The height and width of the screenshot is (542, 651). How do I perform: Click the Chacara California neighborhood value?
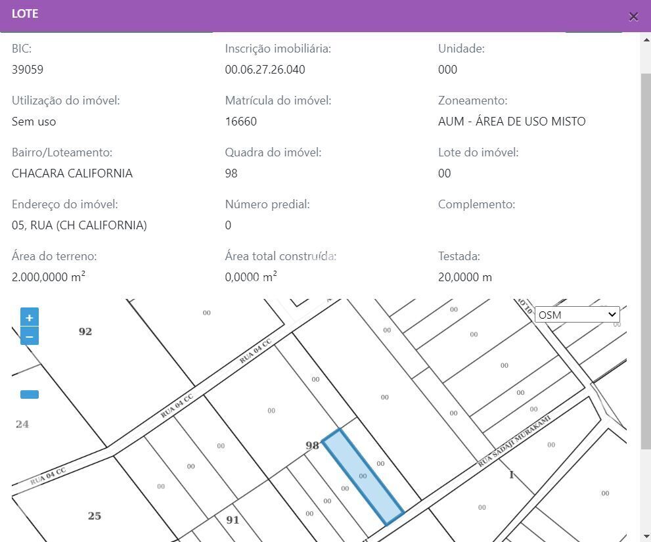72,173
